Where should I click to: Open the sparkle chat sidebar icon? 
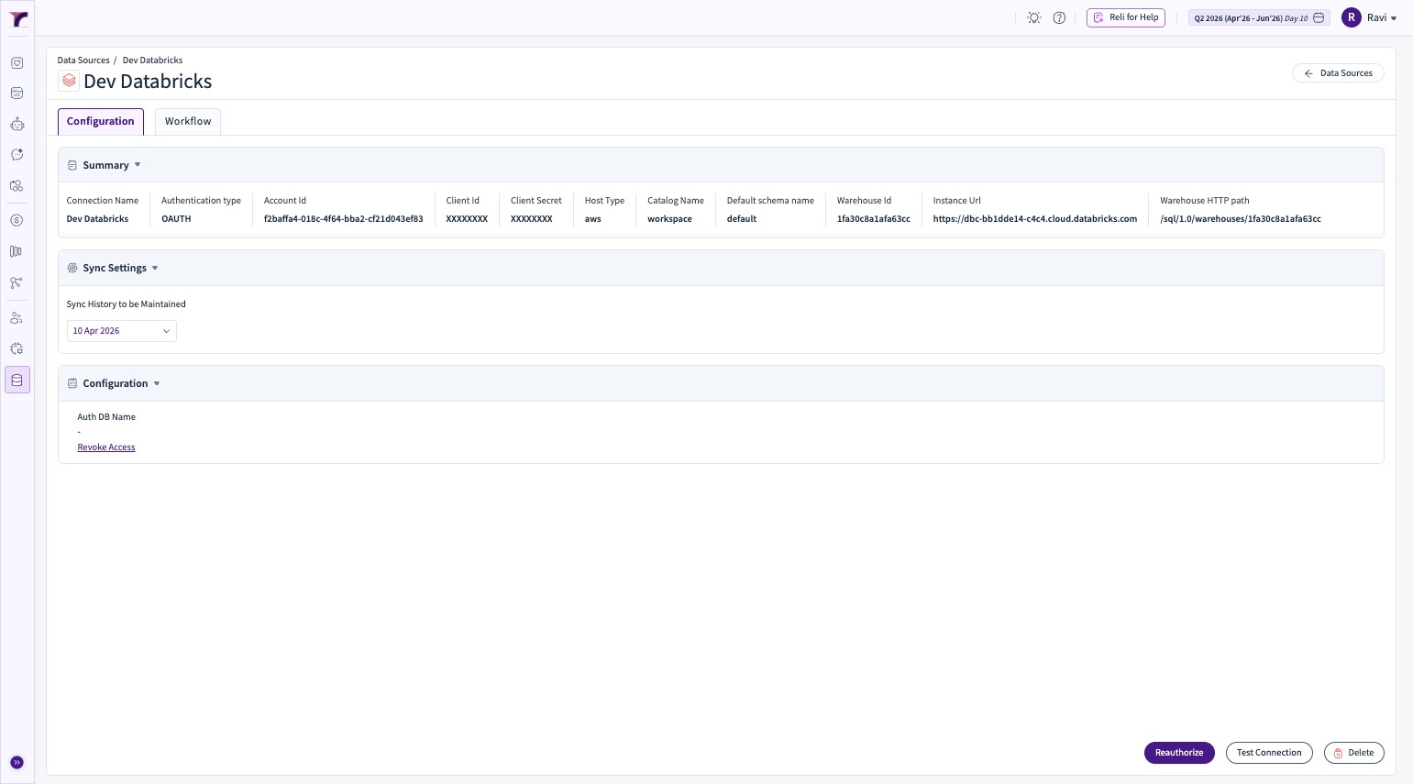coord(17,155)
